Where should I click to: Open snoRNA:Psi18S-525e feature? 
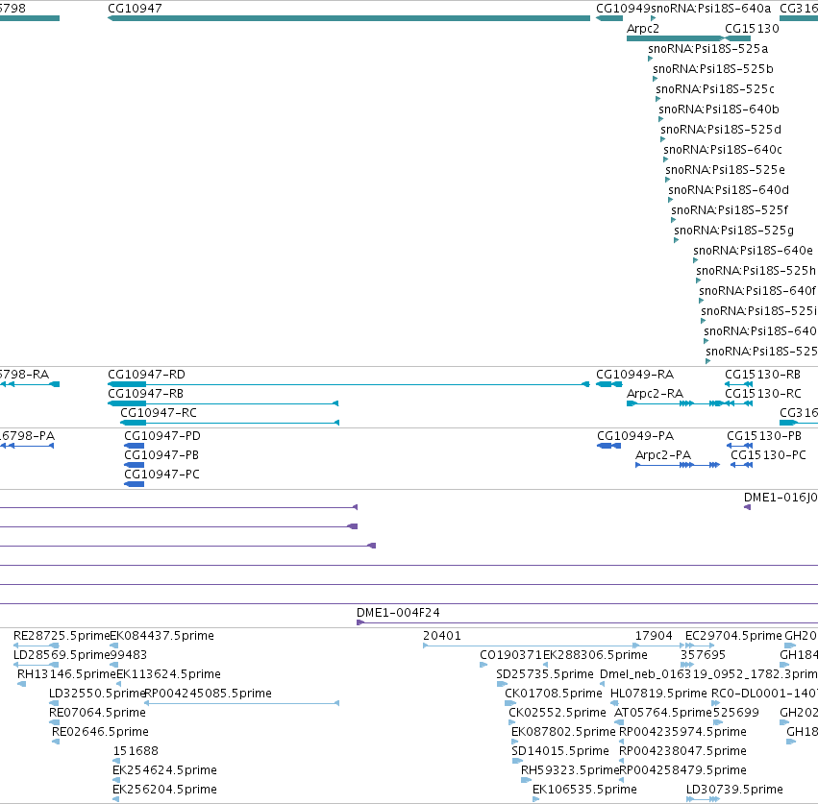725,170
